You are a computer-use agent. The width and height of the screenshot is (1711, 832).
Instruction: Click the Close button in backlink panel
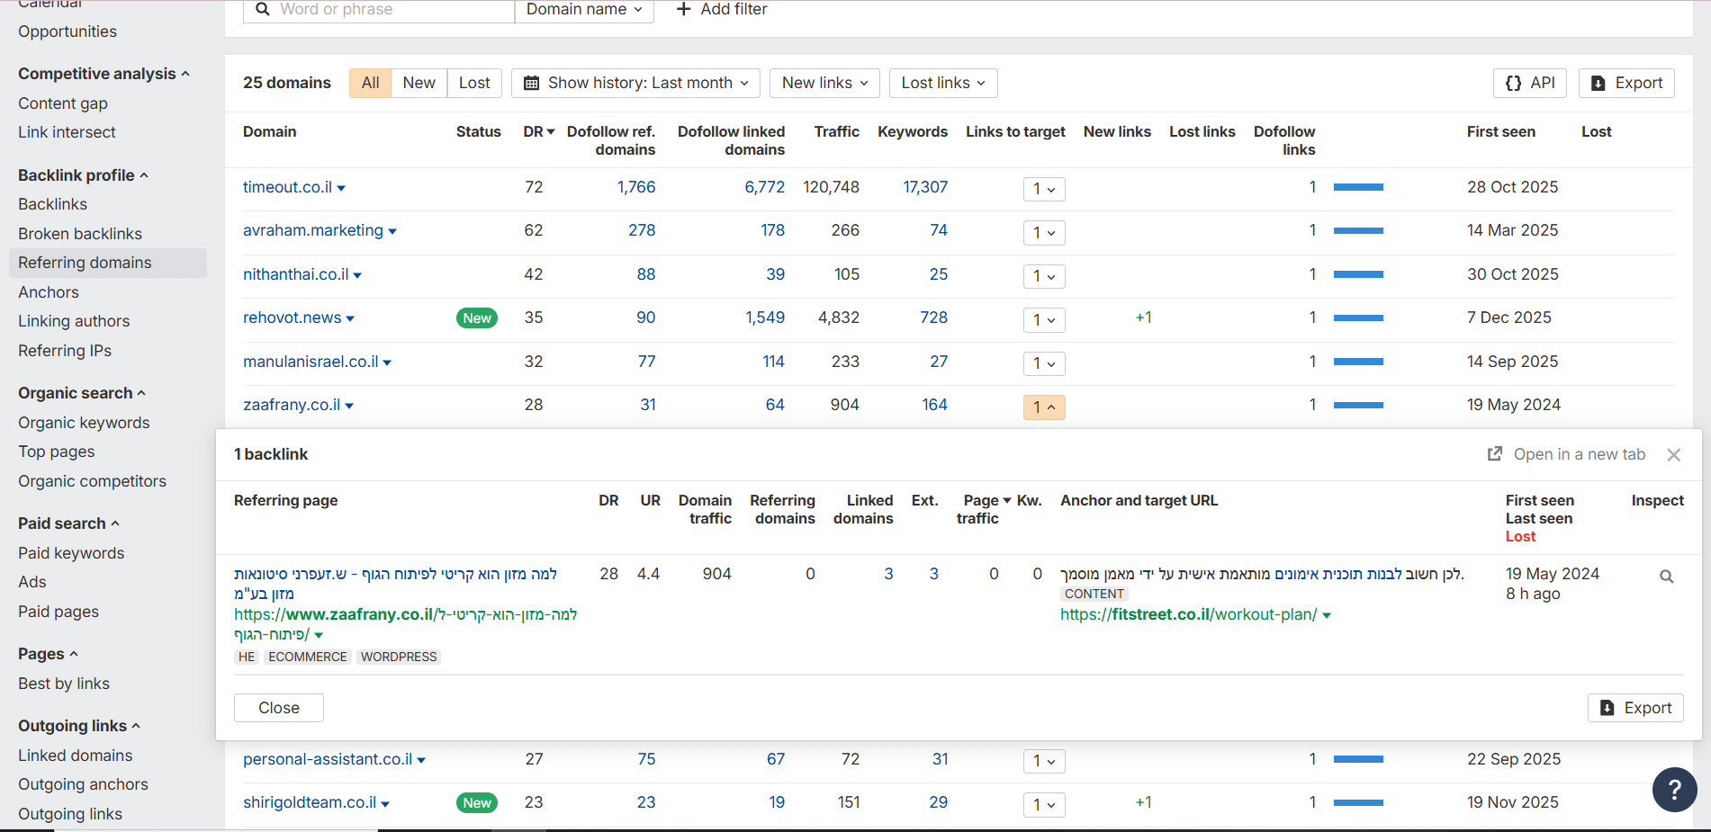(x=279, y=708)
